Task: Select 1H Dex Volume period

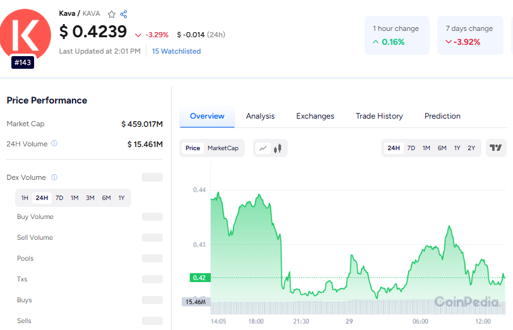Action: coord(25,198)
